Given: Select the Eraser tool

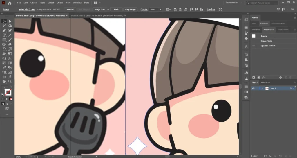Looking at the screenshot, I should coord(10,44).
